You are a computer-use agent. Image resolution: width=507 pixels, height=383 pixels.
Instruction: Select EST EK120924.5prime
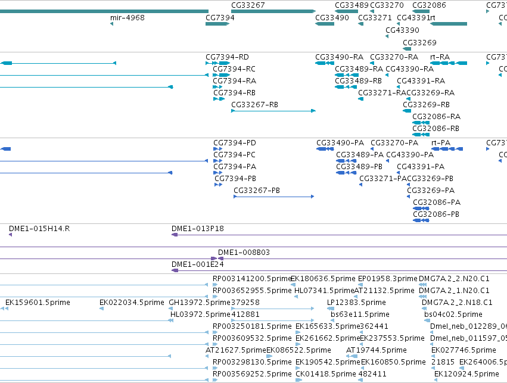466,375
